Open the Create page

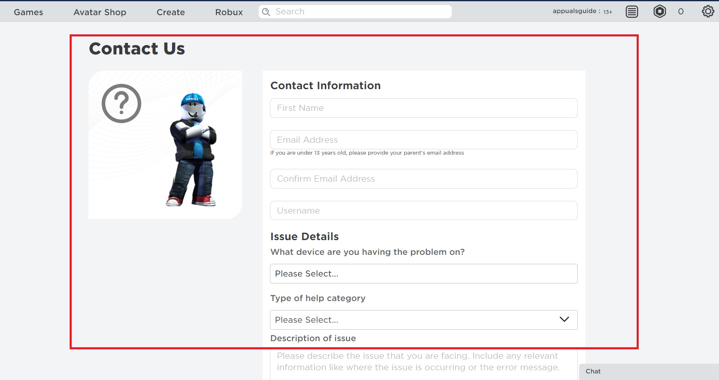170,12
